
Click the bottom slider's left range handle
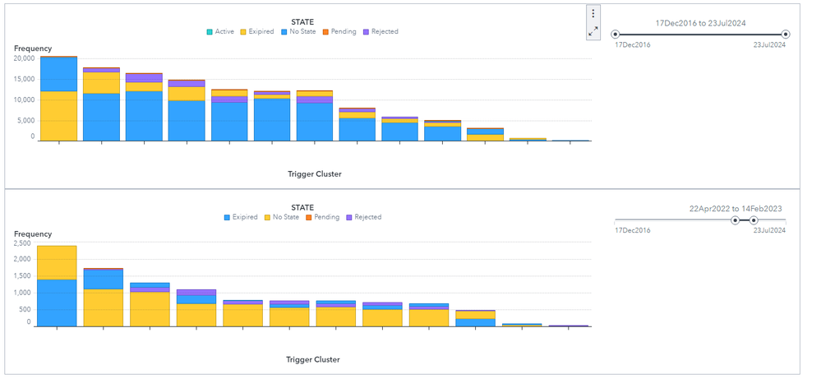point(736,220)
